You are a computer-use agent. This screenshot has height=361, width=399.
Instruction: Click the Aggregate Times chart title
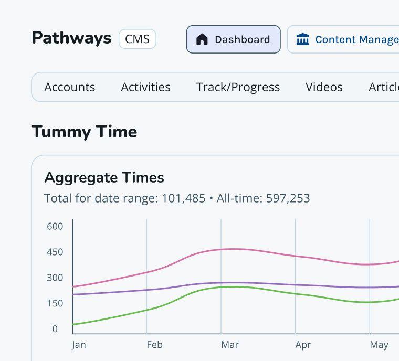click(x=104, y=177)
